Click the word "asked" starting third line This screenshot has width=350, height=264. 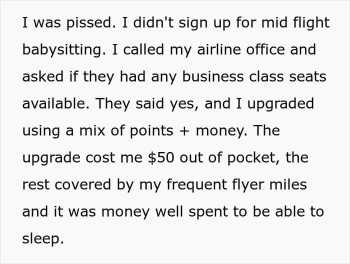coord(43,76)
